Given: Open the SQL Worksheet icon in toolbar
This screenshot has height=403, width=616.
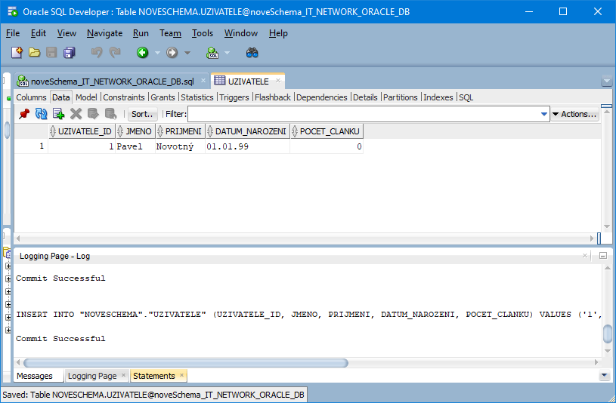Looking at the screenshot, I should pyautogui.click(x=212, y=53).
